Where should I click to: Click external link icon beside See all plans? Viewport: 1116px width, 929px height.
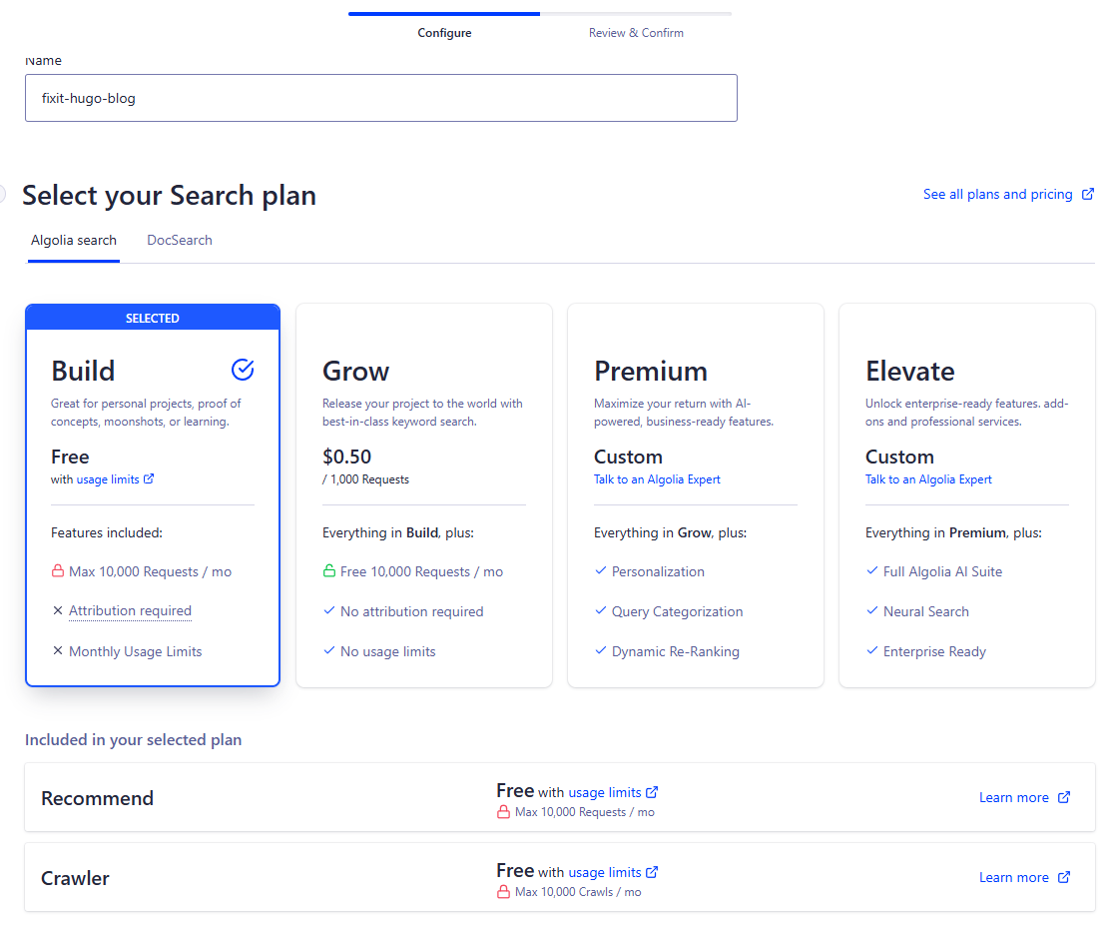1087,194
